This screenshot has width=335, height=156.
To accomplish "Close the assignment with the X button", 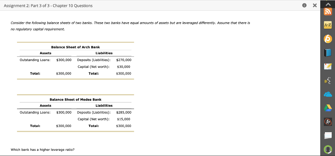I will (314, 6).
